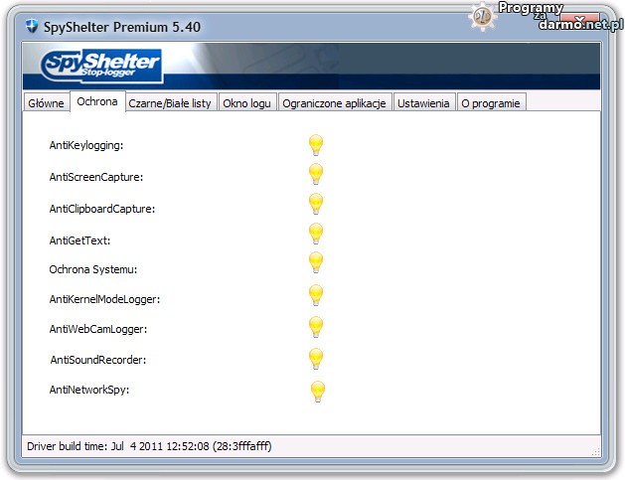Select the Ochrona tab
This screenshot has height=480, width=625.
tap(96, 102)
